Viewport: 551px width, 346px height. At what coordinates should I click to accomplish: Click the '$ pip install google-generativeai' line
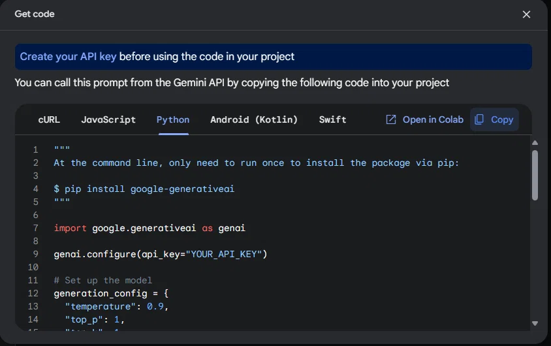tap(144, 189)
